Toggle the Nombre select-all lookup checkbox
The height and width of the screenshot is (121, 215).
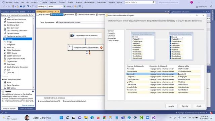(171, 37)
